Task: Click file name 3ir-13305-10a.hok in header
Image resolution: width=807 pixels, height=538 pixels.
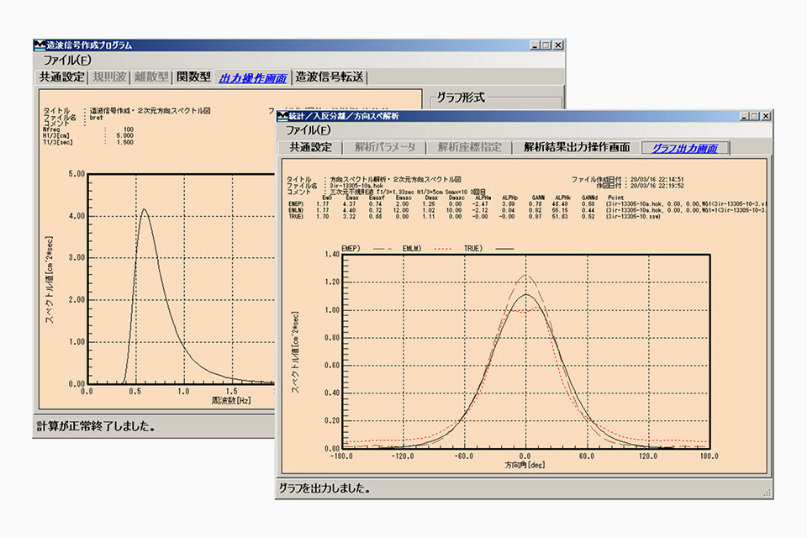Action: click(356, 186)
